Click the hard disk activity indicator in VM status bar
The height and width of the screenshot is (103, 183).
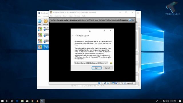click(99, 83)
